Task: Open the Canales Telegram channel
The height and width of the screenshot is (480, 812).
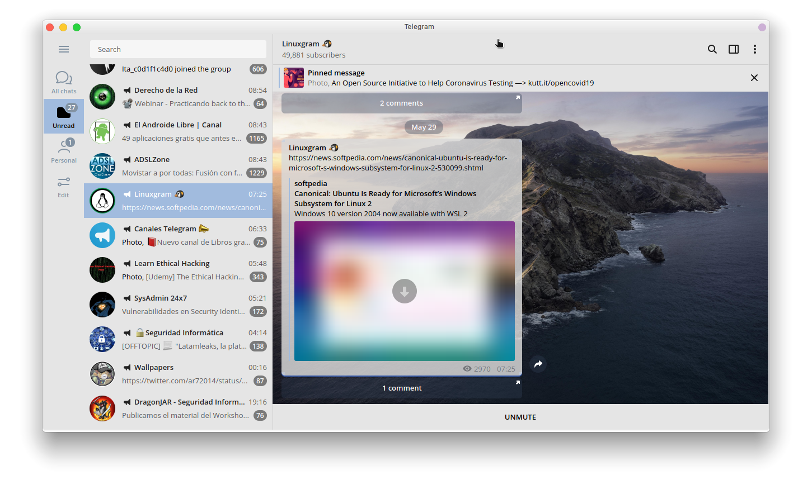Action: (178, 235)
